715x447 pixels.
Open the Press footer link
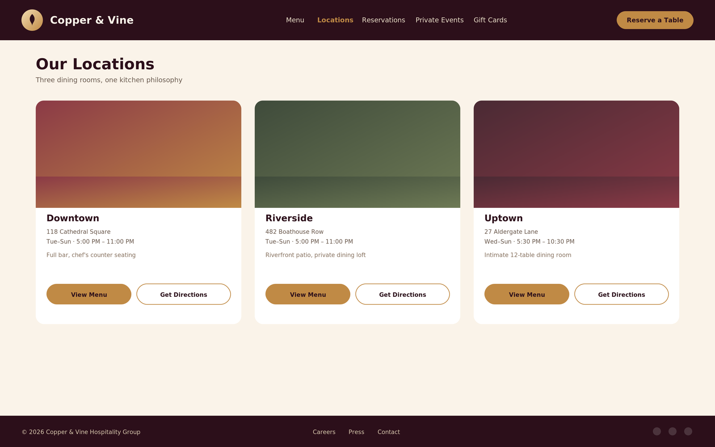(x=356, y=432)
